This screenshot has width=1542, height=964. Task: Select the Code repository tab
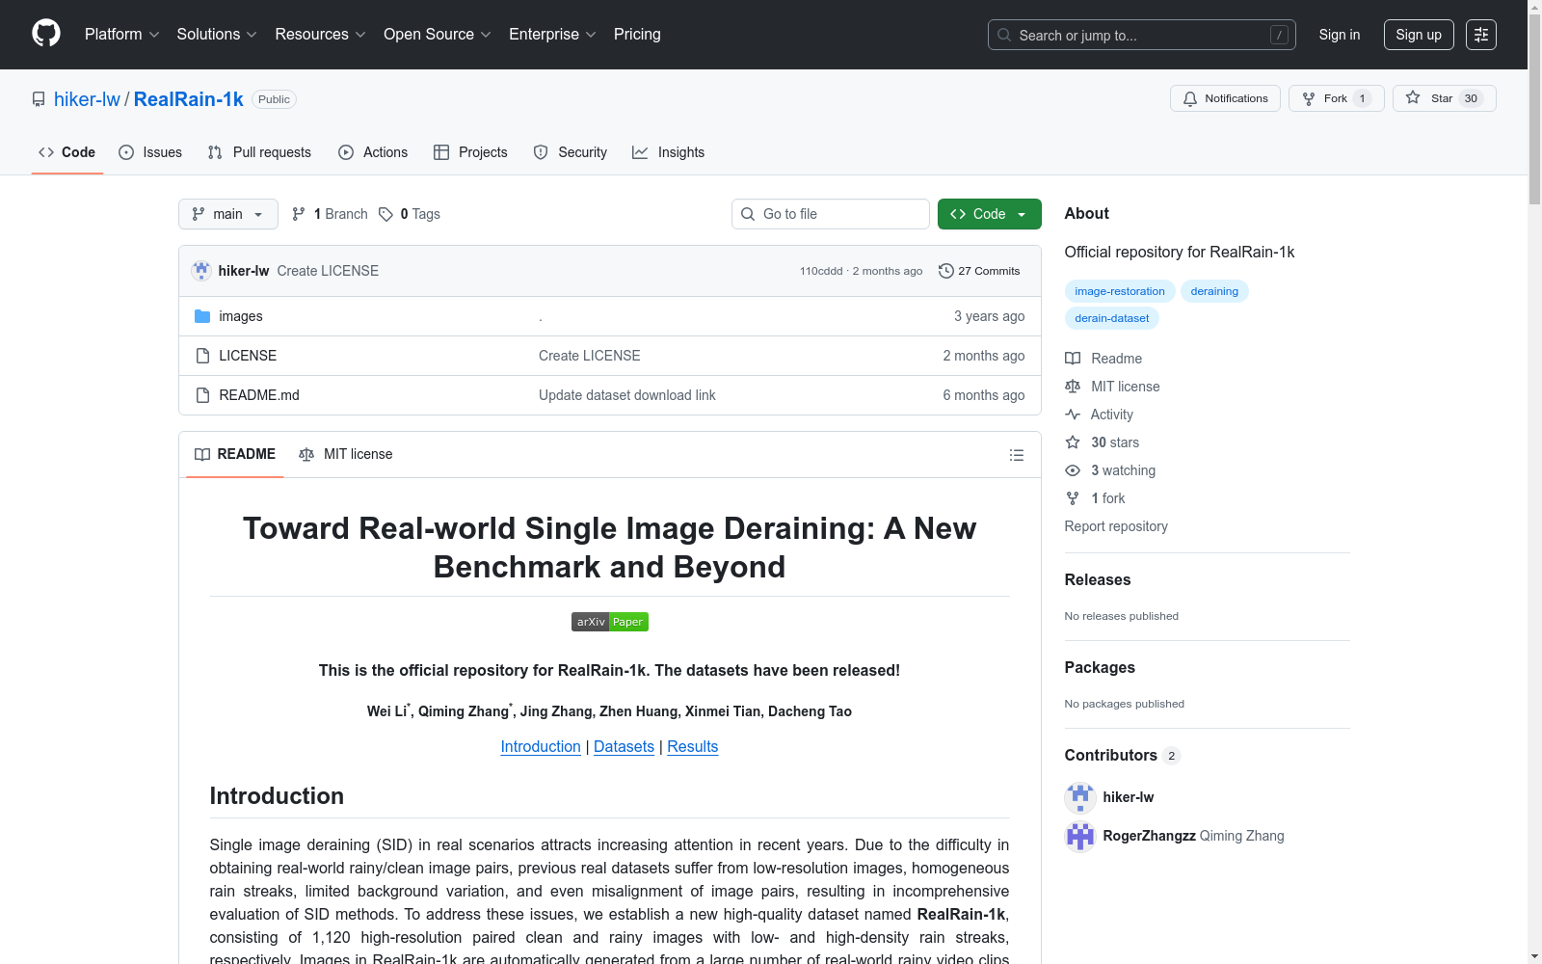point(67,152)
